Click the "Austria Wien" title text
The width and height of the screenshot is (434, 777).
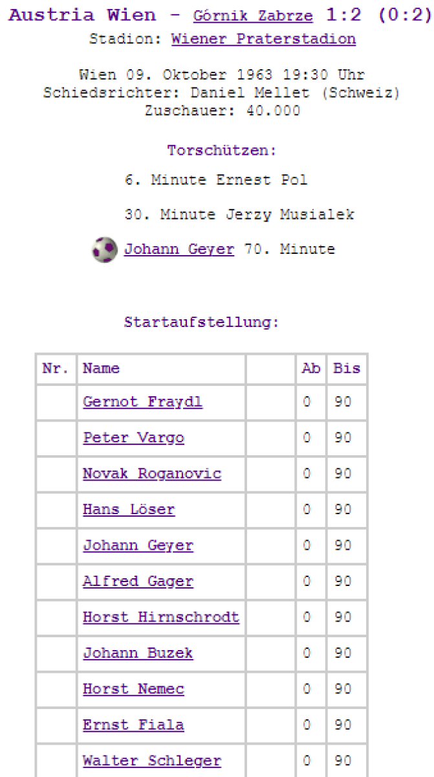point(82,16)
